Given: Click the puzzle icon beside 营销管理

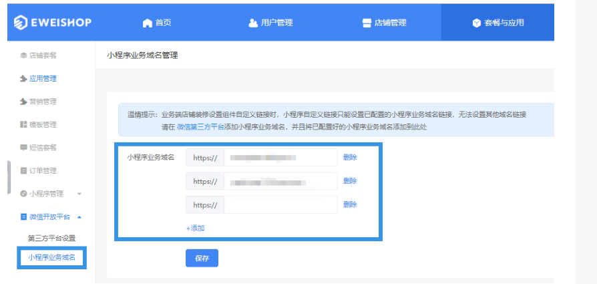Looking at the screenshot, I should coord(23,102).
